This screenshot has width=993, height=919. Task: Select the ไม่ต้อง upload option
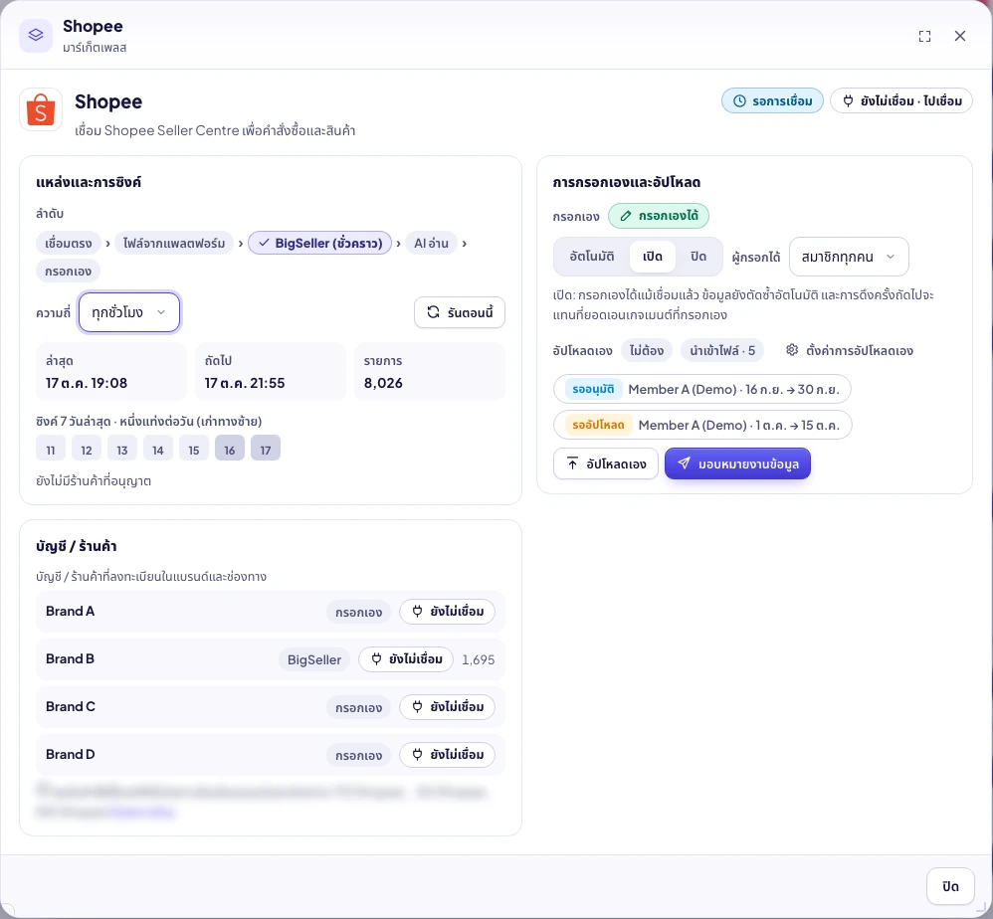click(x=647, y=351)
